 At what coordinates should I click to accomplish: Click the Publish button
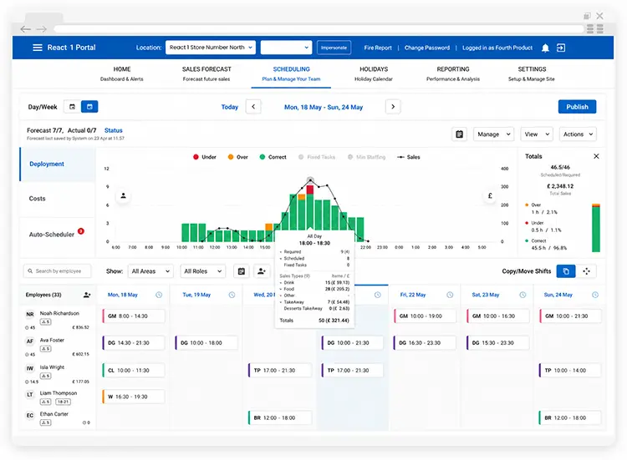577,107
